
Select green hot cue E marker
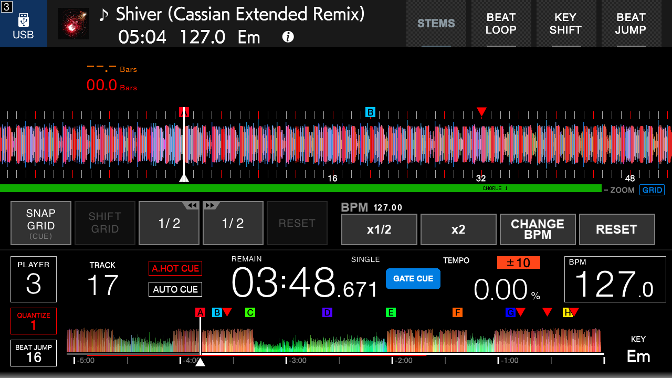click(x=391, y=312)
